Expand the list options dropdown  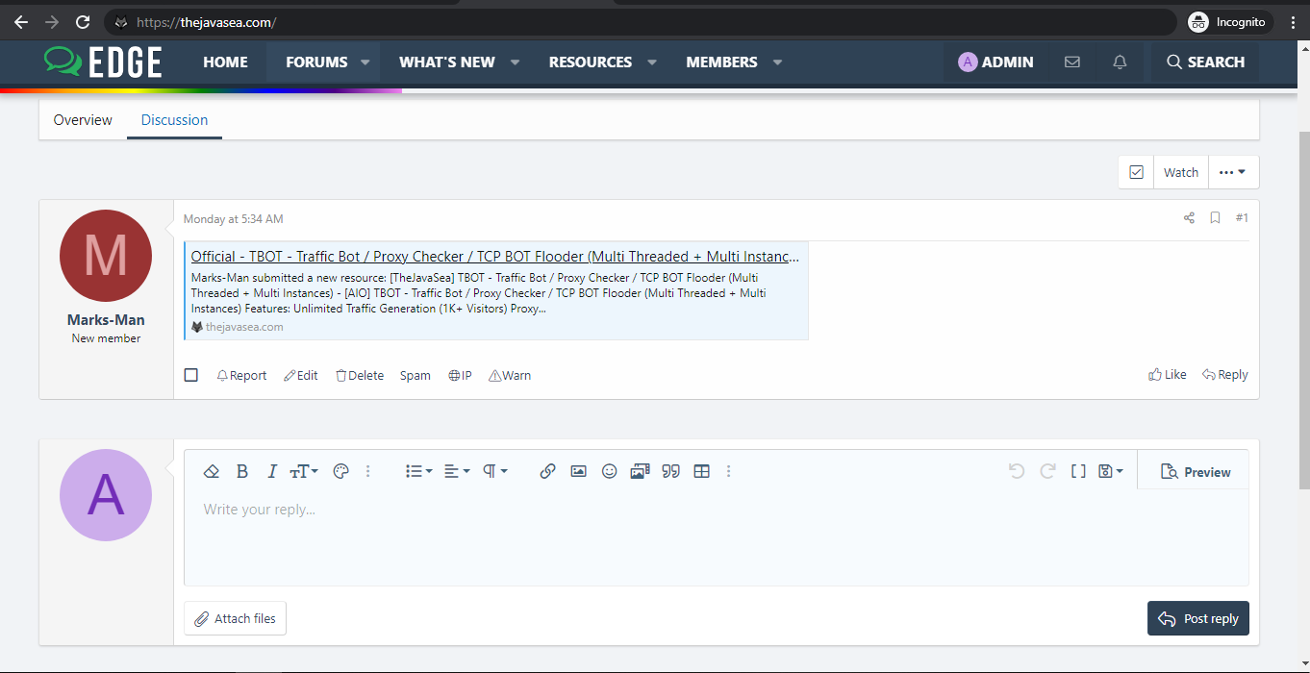pyautogui.click(x=418, y=471)
